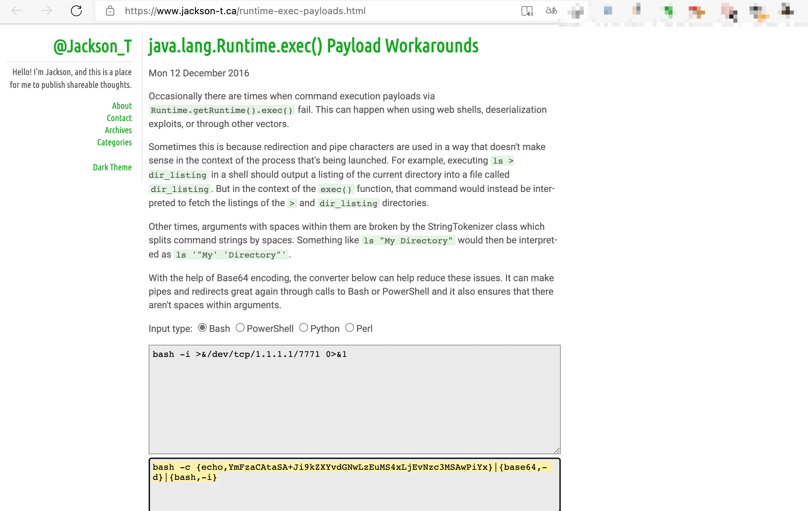The image size is (808, 511).
Task: Select the PowerShell input type
Action: (x=240, y=328)
